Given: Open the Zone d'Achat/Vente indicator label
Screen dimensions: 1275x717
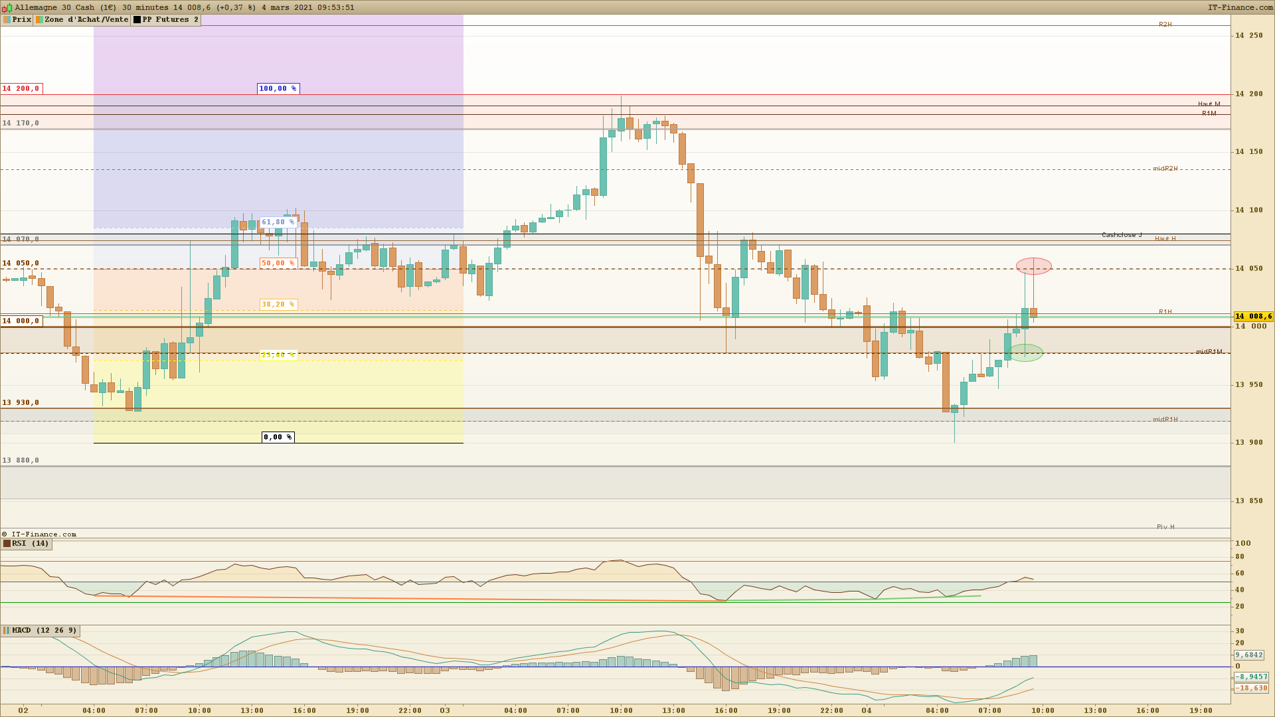Looking at the screenshot, I should (x=86, y=20).
